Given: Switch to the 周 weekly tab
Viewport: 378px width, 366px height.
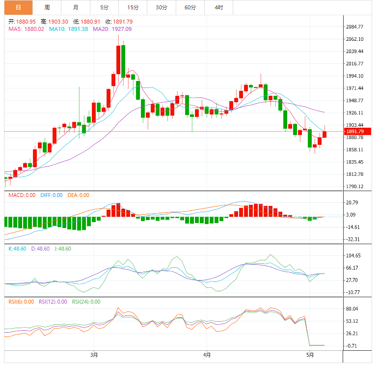Looking at the screenshot, I should 47,7.
